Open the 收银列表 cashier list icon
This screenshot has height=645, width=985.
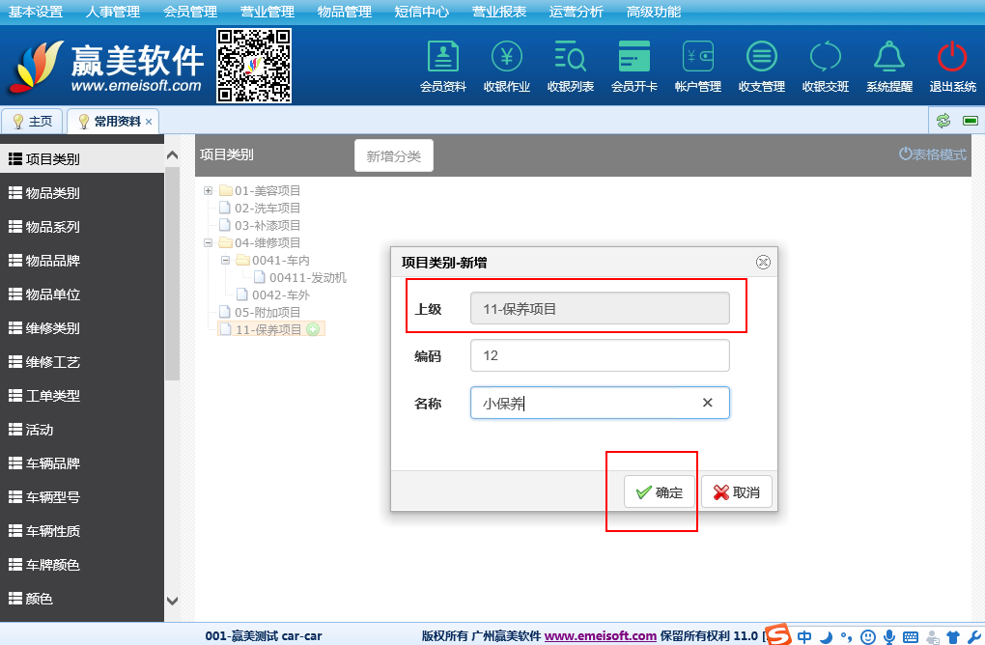tap(570, 66)
